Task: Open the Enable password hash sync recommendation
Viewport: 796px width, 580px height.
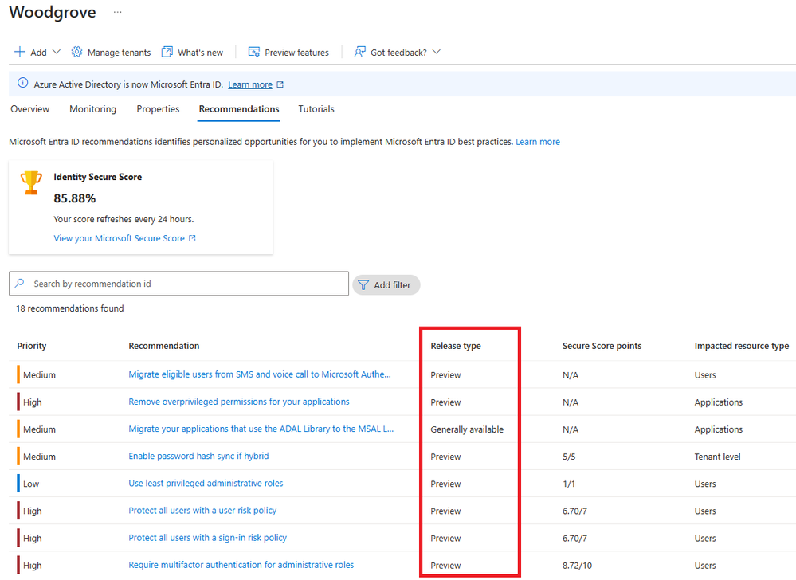Action: pos(198,456)
